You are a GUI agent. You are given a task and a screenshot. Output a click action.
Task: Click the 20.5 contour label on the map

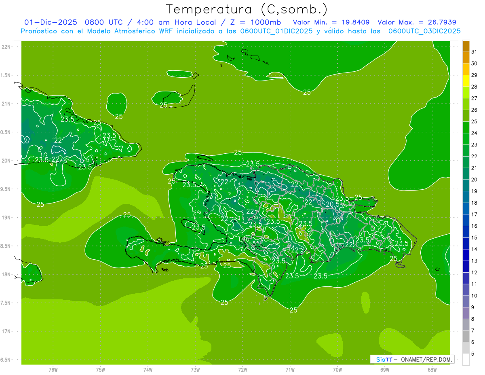[x=333, y=205]
